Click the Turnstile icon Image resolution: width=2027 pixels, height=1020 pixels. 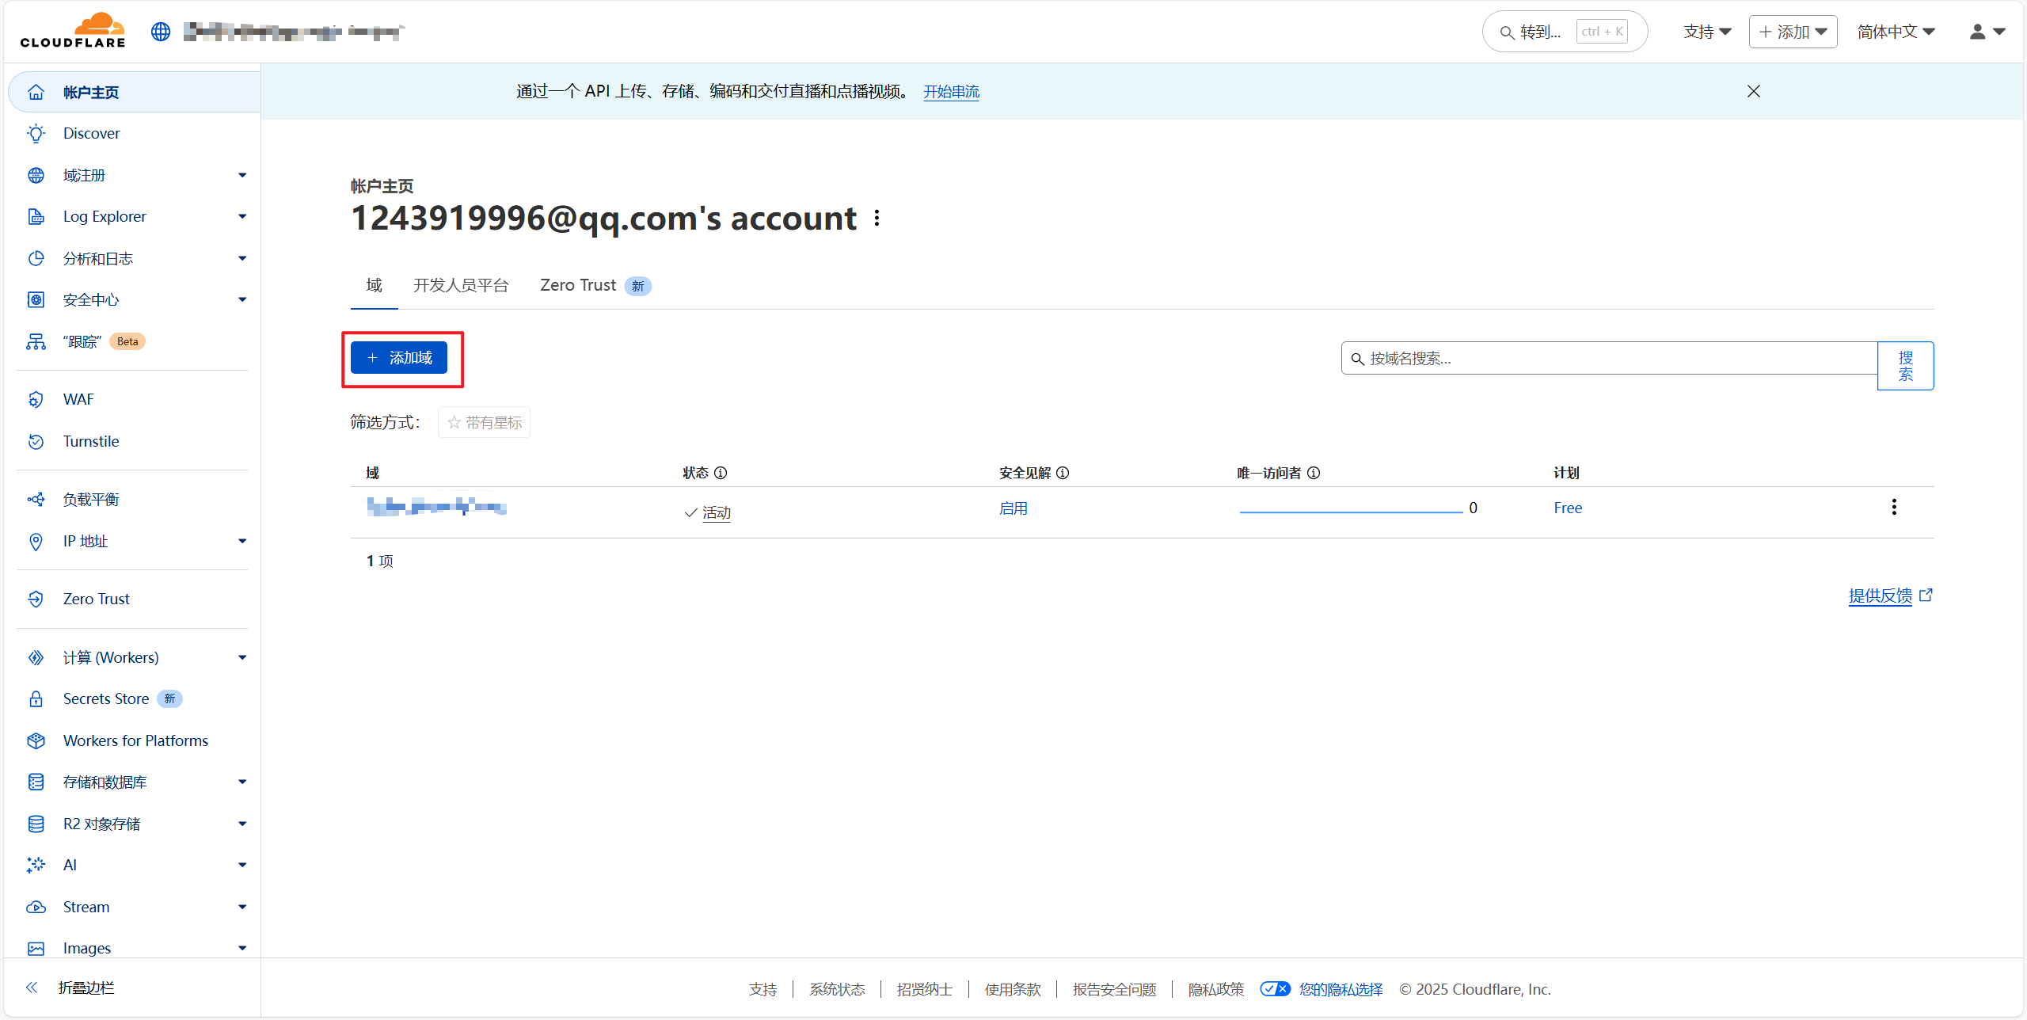[x=36, y=441]
